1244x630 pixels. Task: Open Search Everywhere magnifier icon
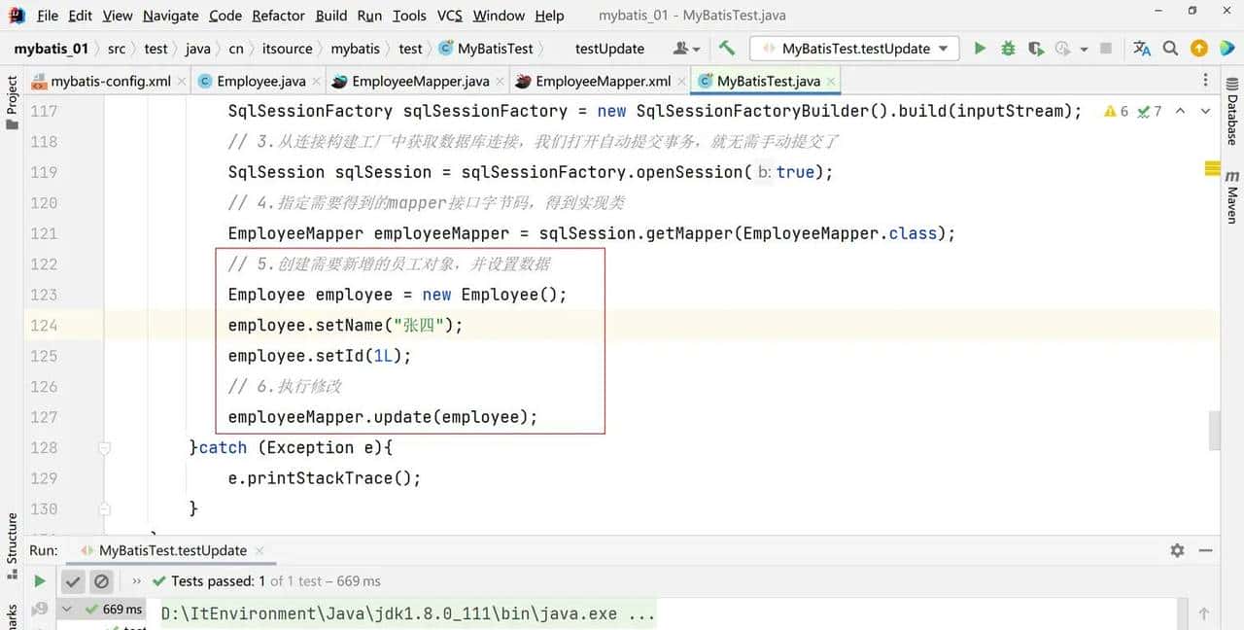(x=1171, y=49)
